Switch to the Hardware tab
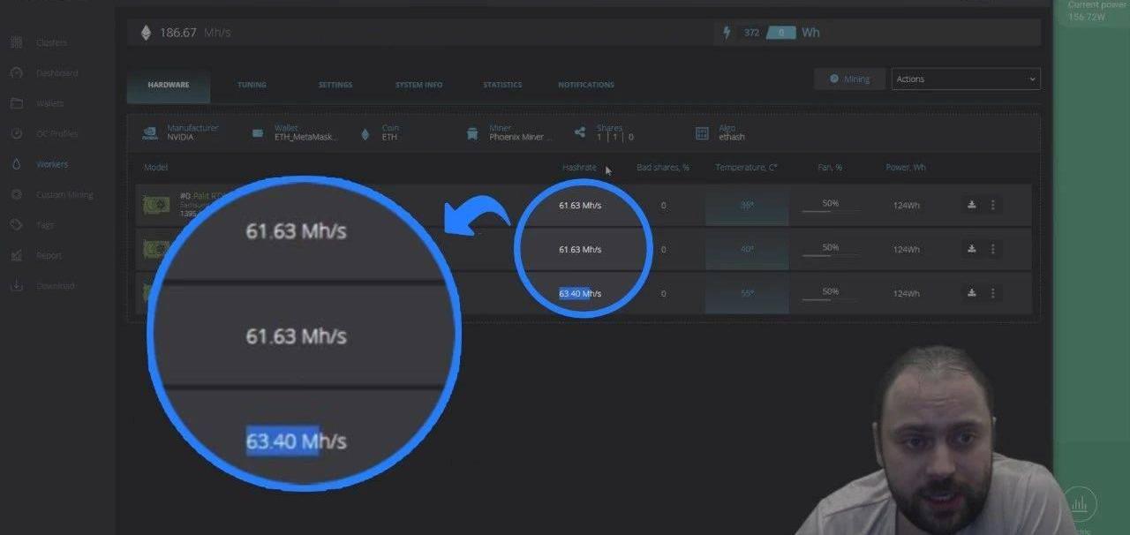This screenshot has height=535, width=1130. (x=169, y=85)
